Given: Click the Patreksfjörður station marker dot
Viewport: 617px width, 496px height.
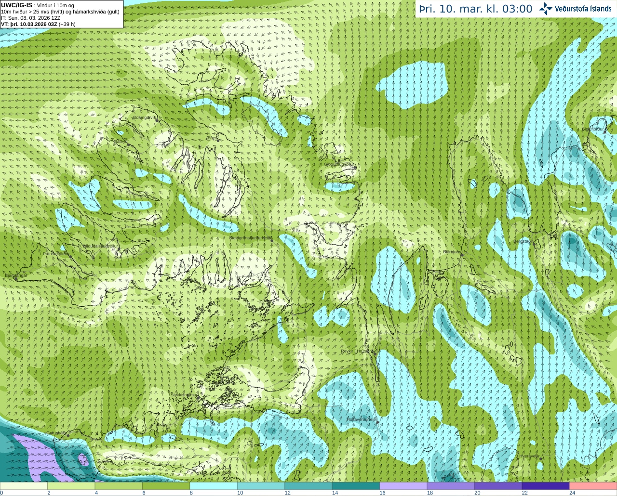Looking at the screenshot, I should pos(70,257).
